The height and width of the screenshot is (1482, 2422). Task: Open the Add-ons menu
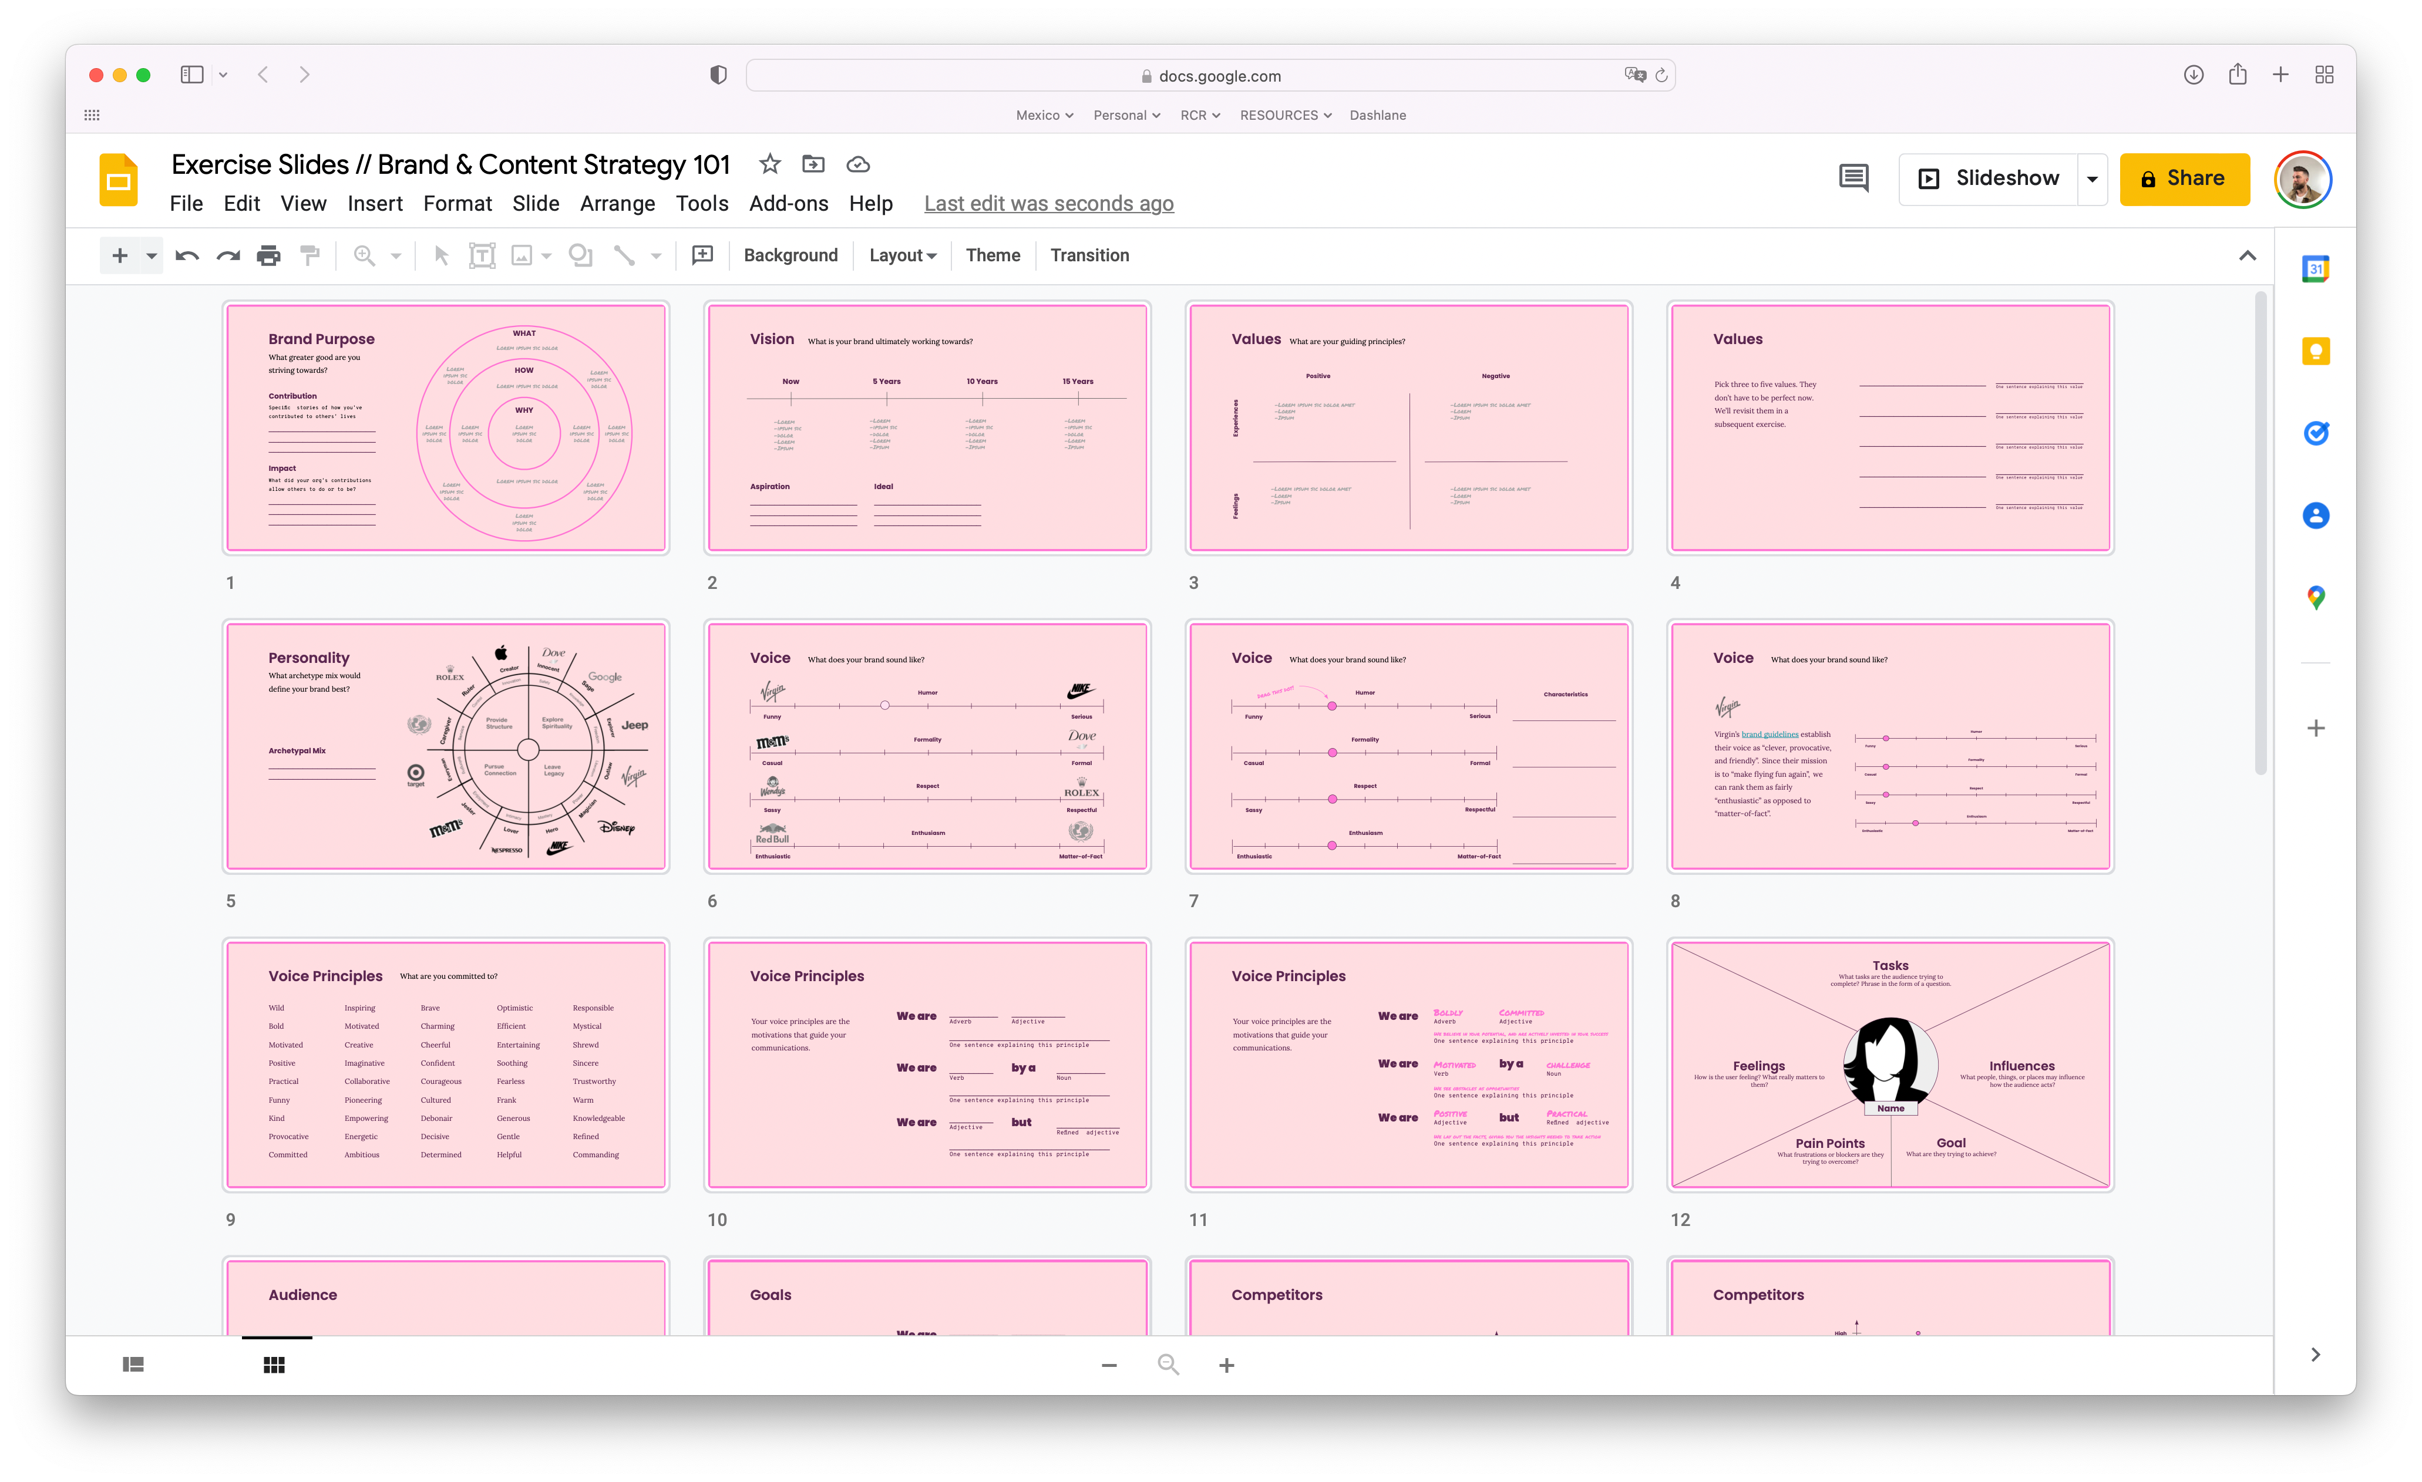[x=788, y=203]
